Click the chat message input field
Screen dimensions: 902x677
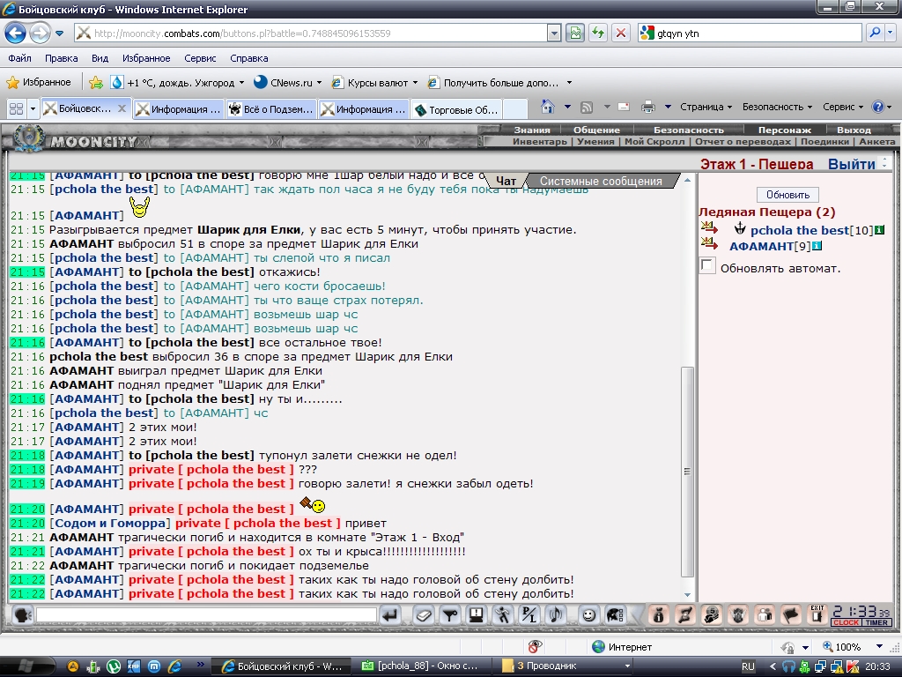click(206, 614)
